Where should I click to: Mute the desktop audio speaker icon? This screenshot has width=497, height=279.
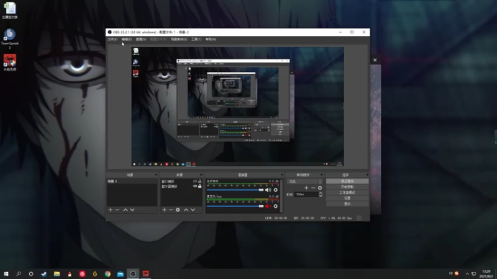(268, 190)
